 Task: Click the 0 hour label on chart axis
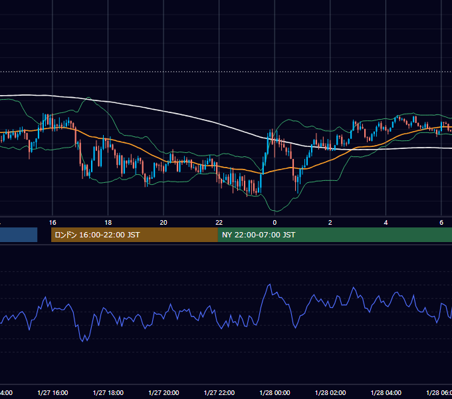[x=275, y=223]
